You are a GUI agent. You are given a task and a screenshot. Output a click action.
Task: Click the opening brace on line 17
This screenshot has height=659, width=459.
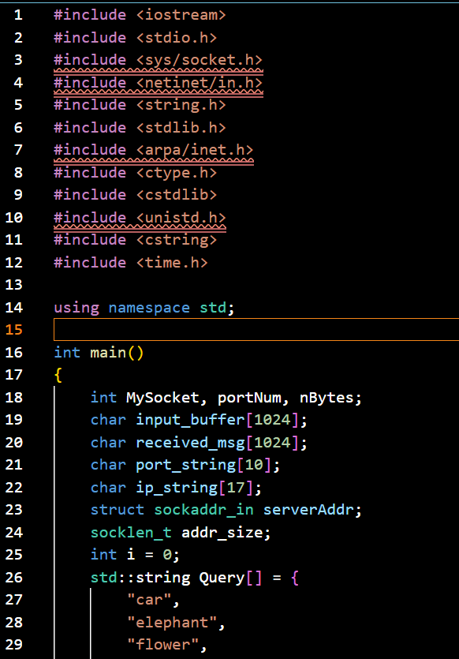58,375
